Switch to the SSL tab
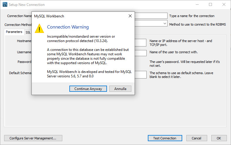Viewport: 231px width, 145px height. coord(28,32)
